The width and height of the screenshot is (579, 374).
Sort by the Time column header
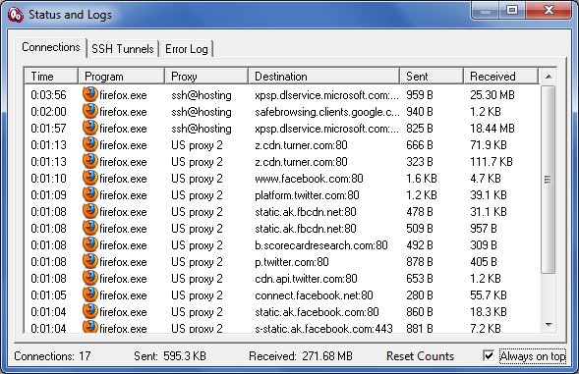tap(51, 76)
